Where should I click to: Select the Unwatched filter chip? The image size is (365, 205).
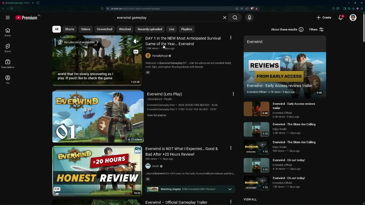105,29
